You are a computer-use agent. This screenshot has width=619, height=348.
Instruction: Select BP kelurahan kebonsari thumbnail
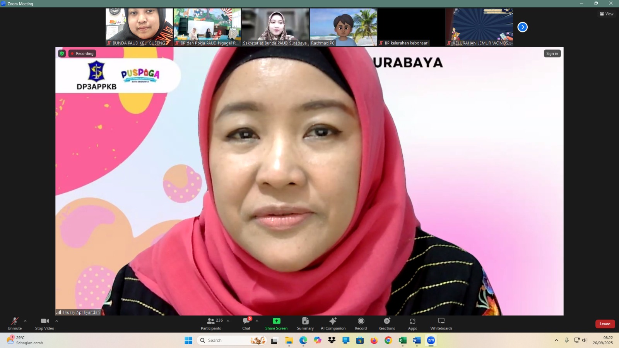(412, 27)
